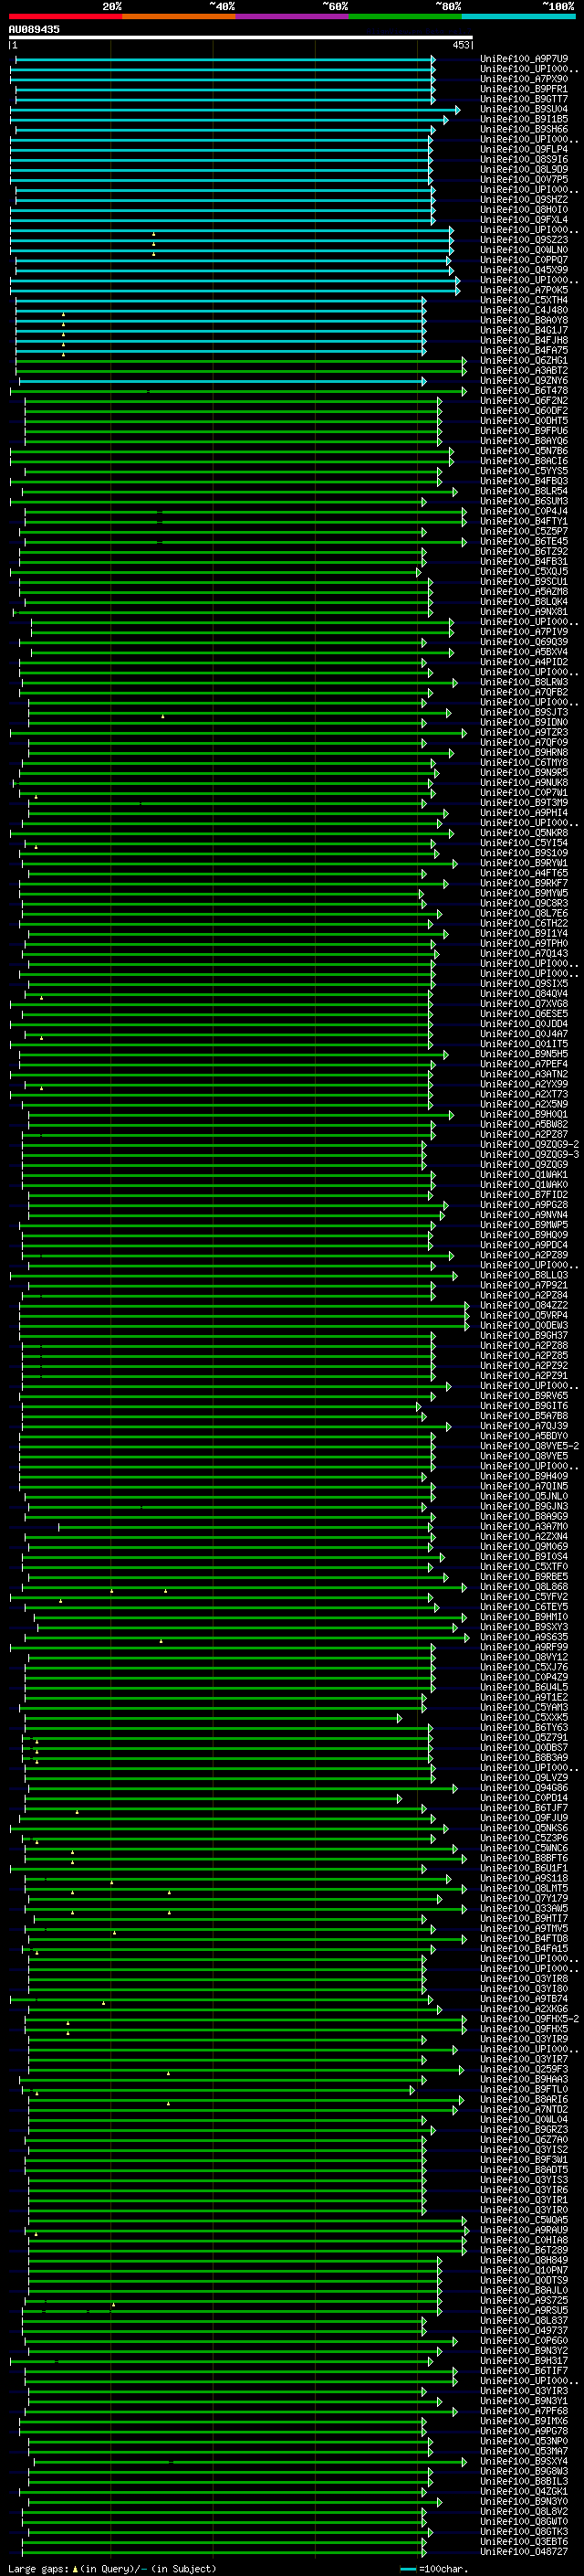Select the UniRef100_A2PZ88 hit label
This screenshot has height=2576, width=584.
[524, 1345]
